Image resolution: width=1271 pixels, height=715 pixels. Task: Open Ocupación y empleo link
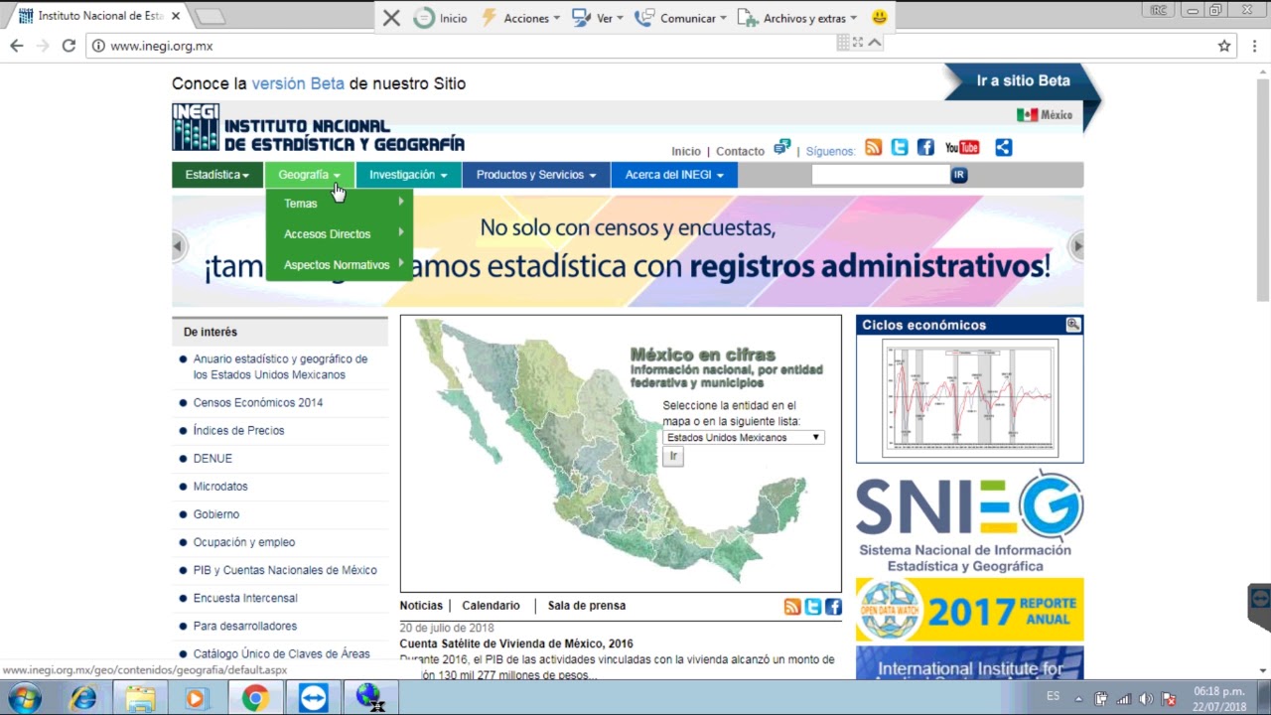[x=244, y=542]
